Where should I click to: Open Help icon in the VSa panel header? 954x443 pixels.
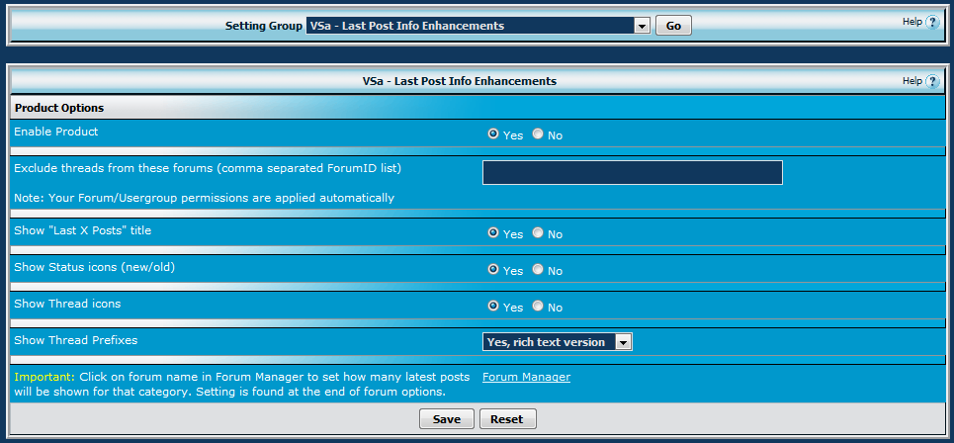pos(931,81)
